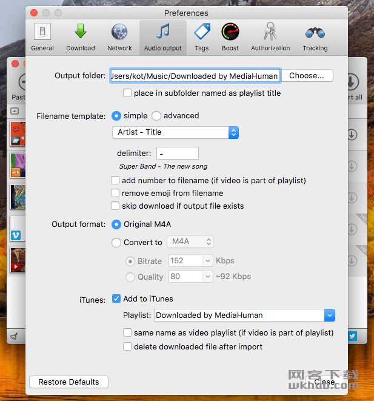
Task: Select the simple filename template option
Action: [116, 116]
